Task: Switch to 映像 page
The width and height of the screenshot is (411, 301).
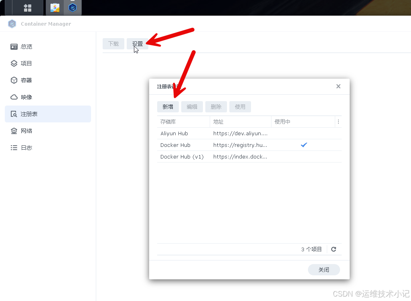Action: tap(48, 97)
